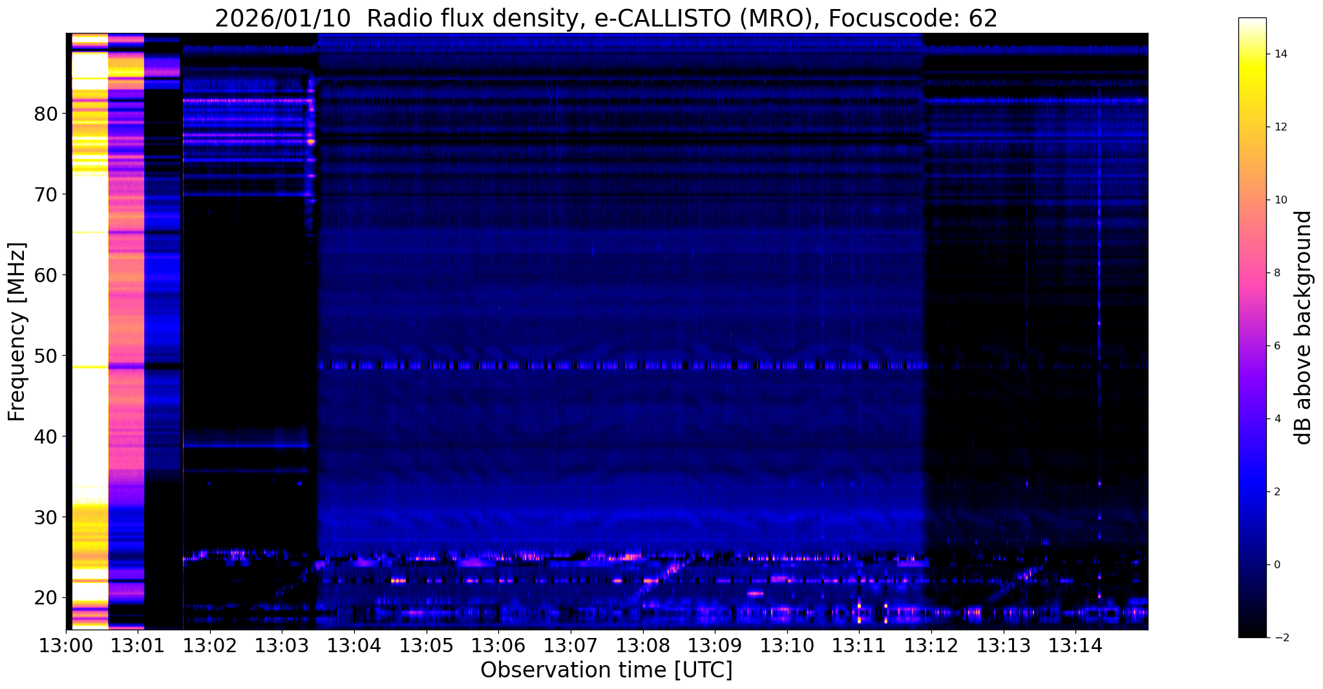Click the colorbar tick label 2

(1276, 492)
